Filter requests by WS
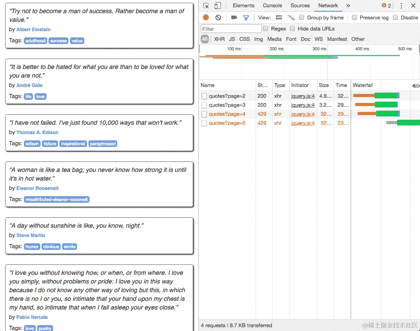 319,39
